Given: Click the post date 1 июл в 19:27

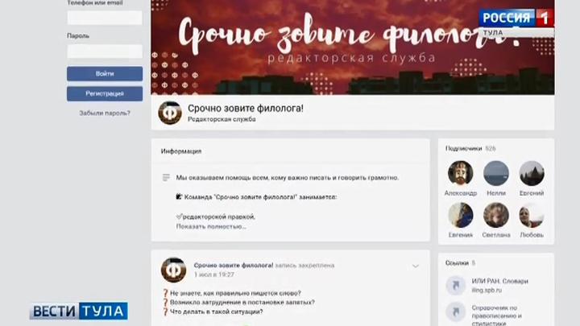Looking at the screenshot, I should (214, 274).
